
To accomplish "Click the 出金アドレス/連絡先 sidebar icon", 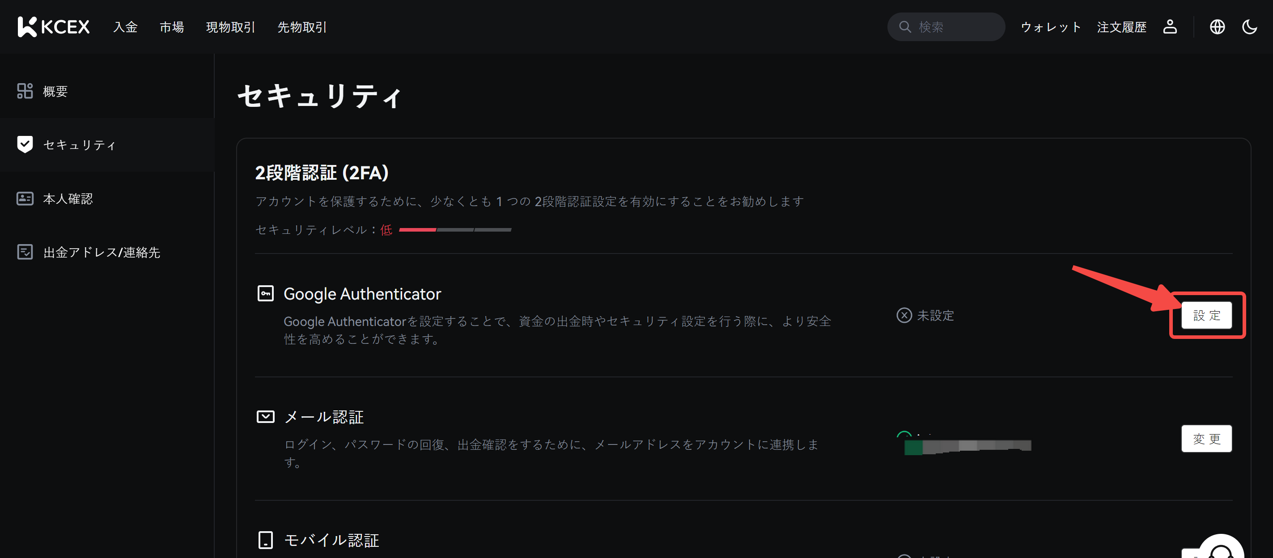I will coord(25,252).
